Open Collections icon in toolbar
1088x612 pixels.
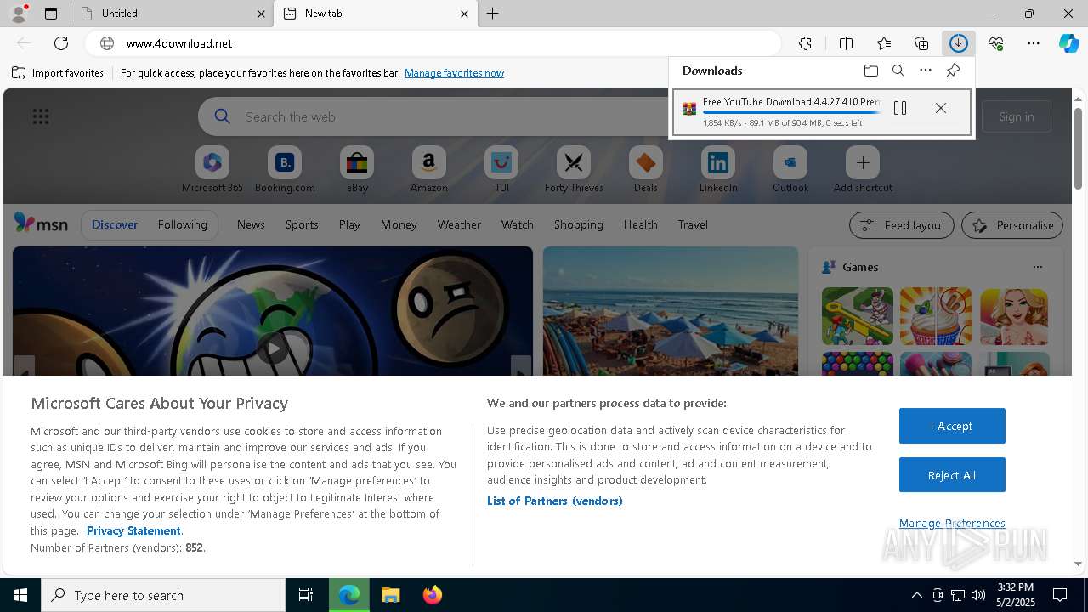921,43
